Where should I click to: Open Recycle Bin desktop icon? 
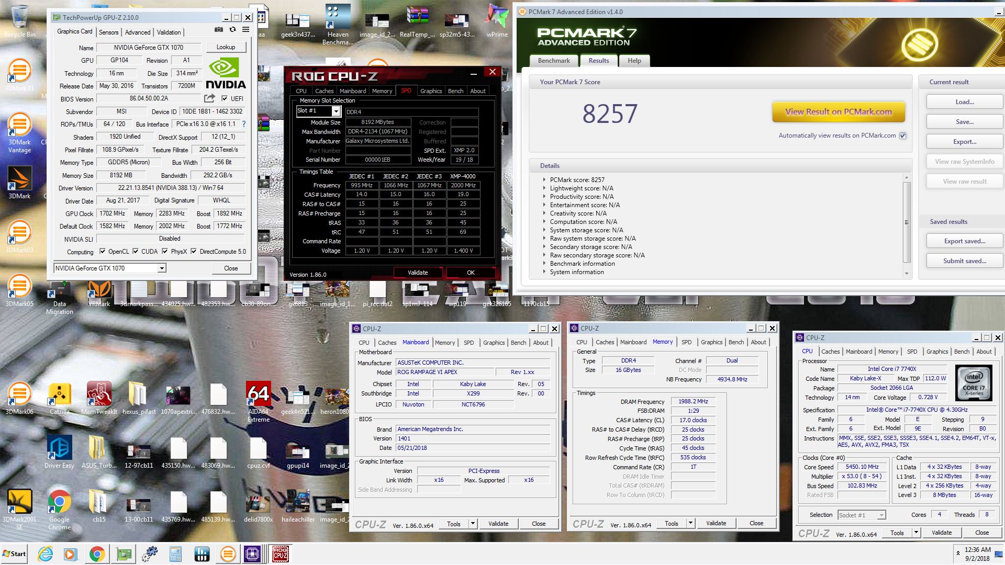tap(20, 22)
